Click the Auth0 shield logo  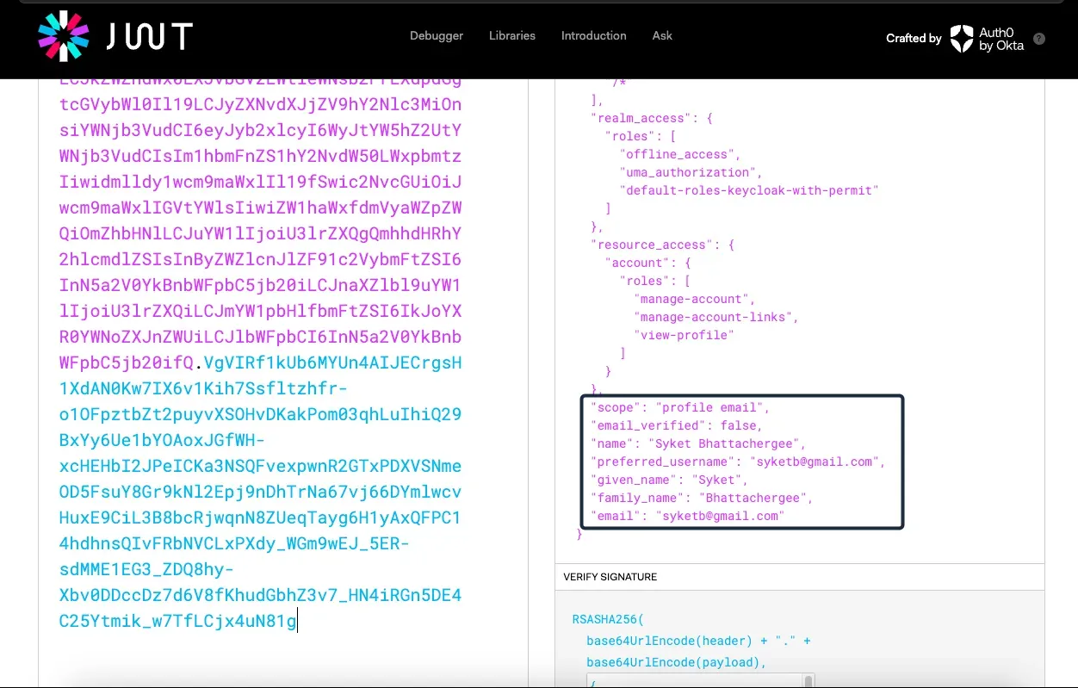coord(961,39)
